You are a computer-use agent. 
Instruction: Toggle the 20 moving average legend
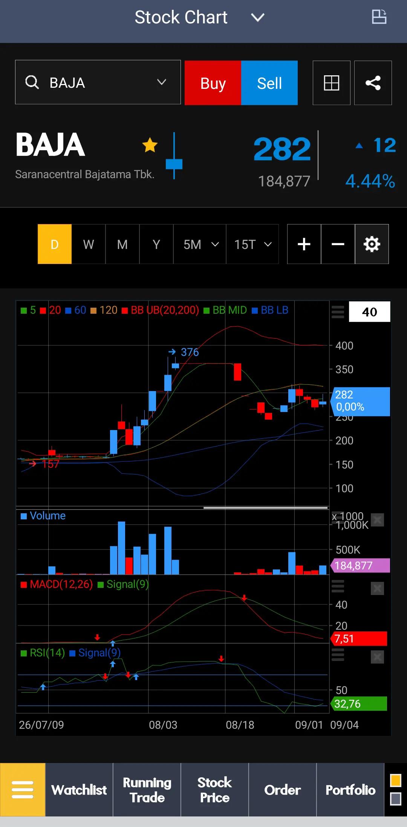pos(50,310)
